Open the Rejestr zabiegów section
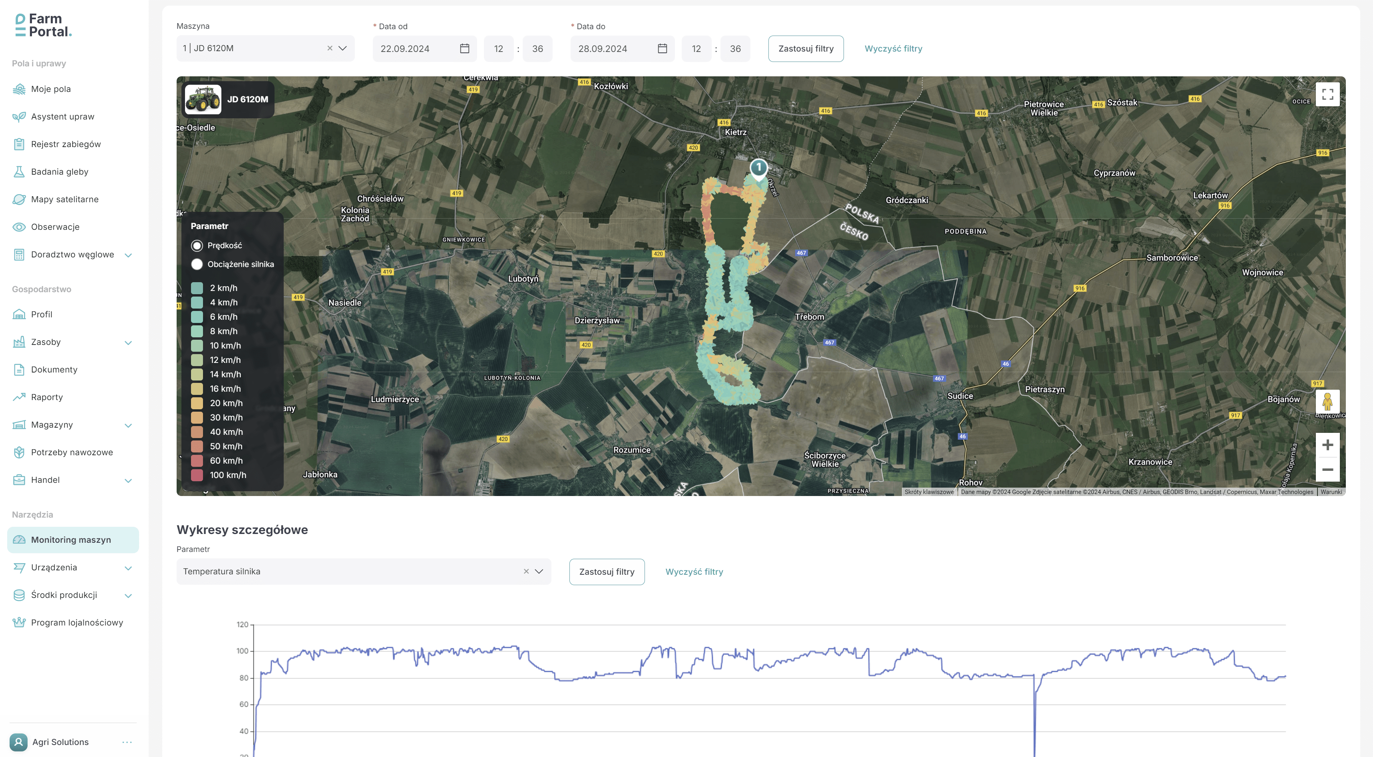 (66, 144)
